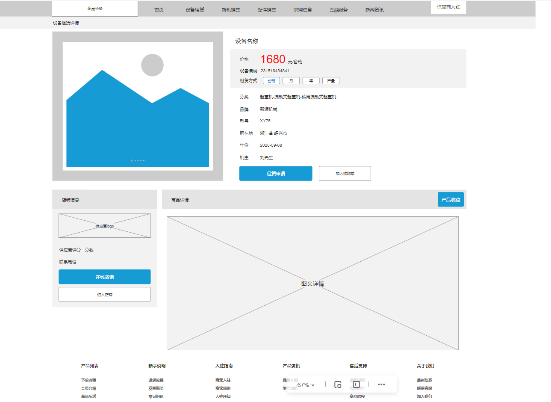Click the 入驻须知 footer link

pyautogui.click(x=223, y=396)
